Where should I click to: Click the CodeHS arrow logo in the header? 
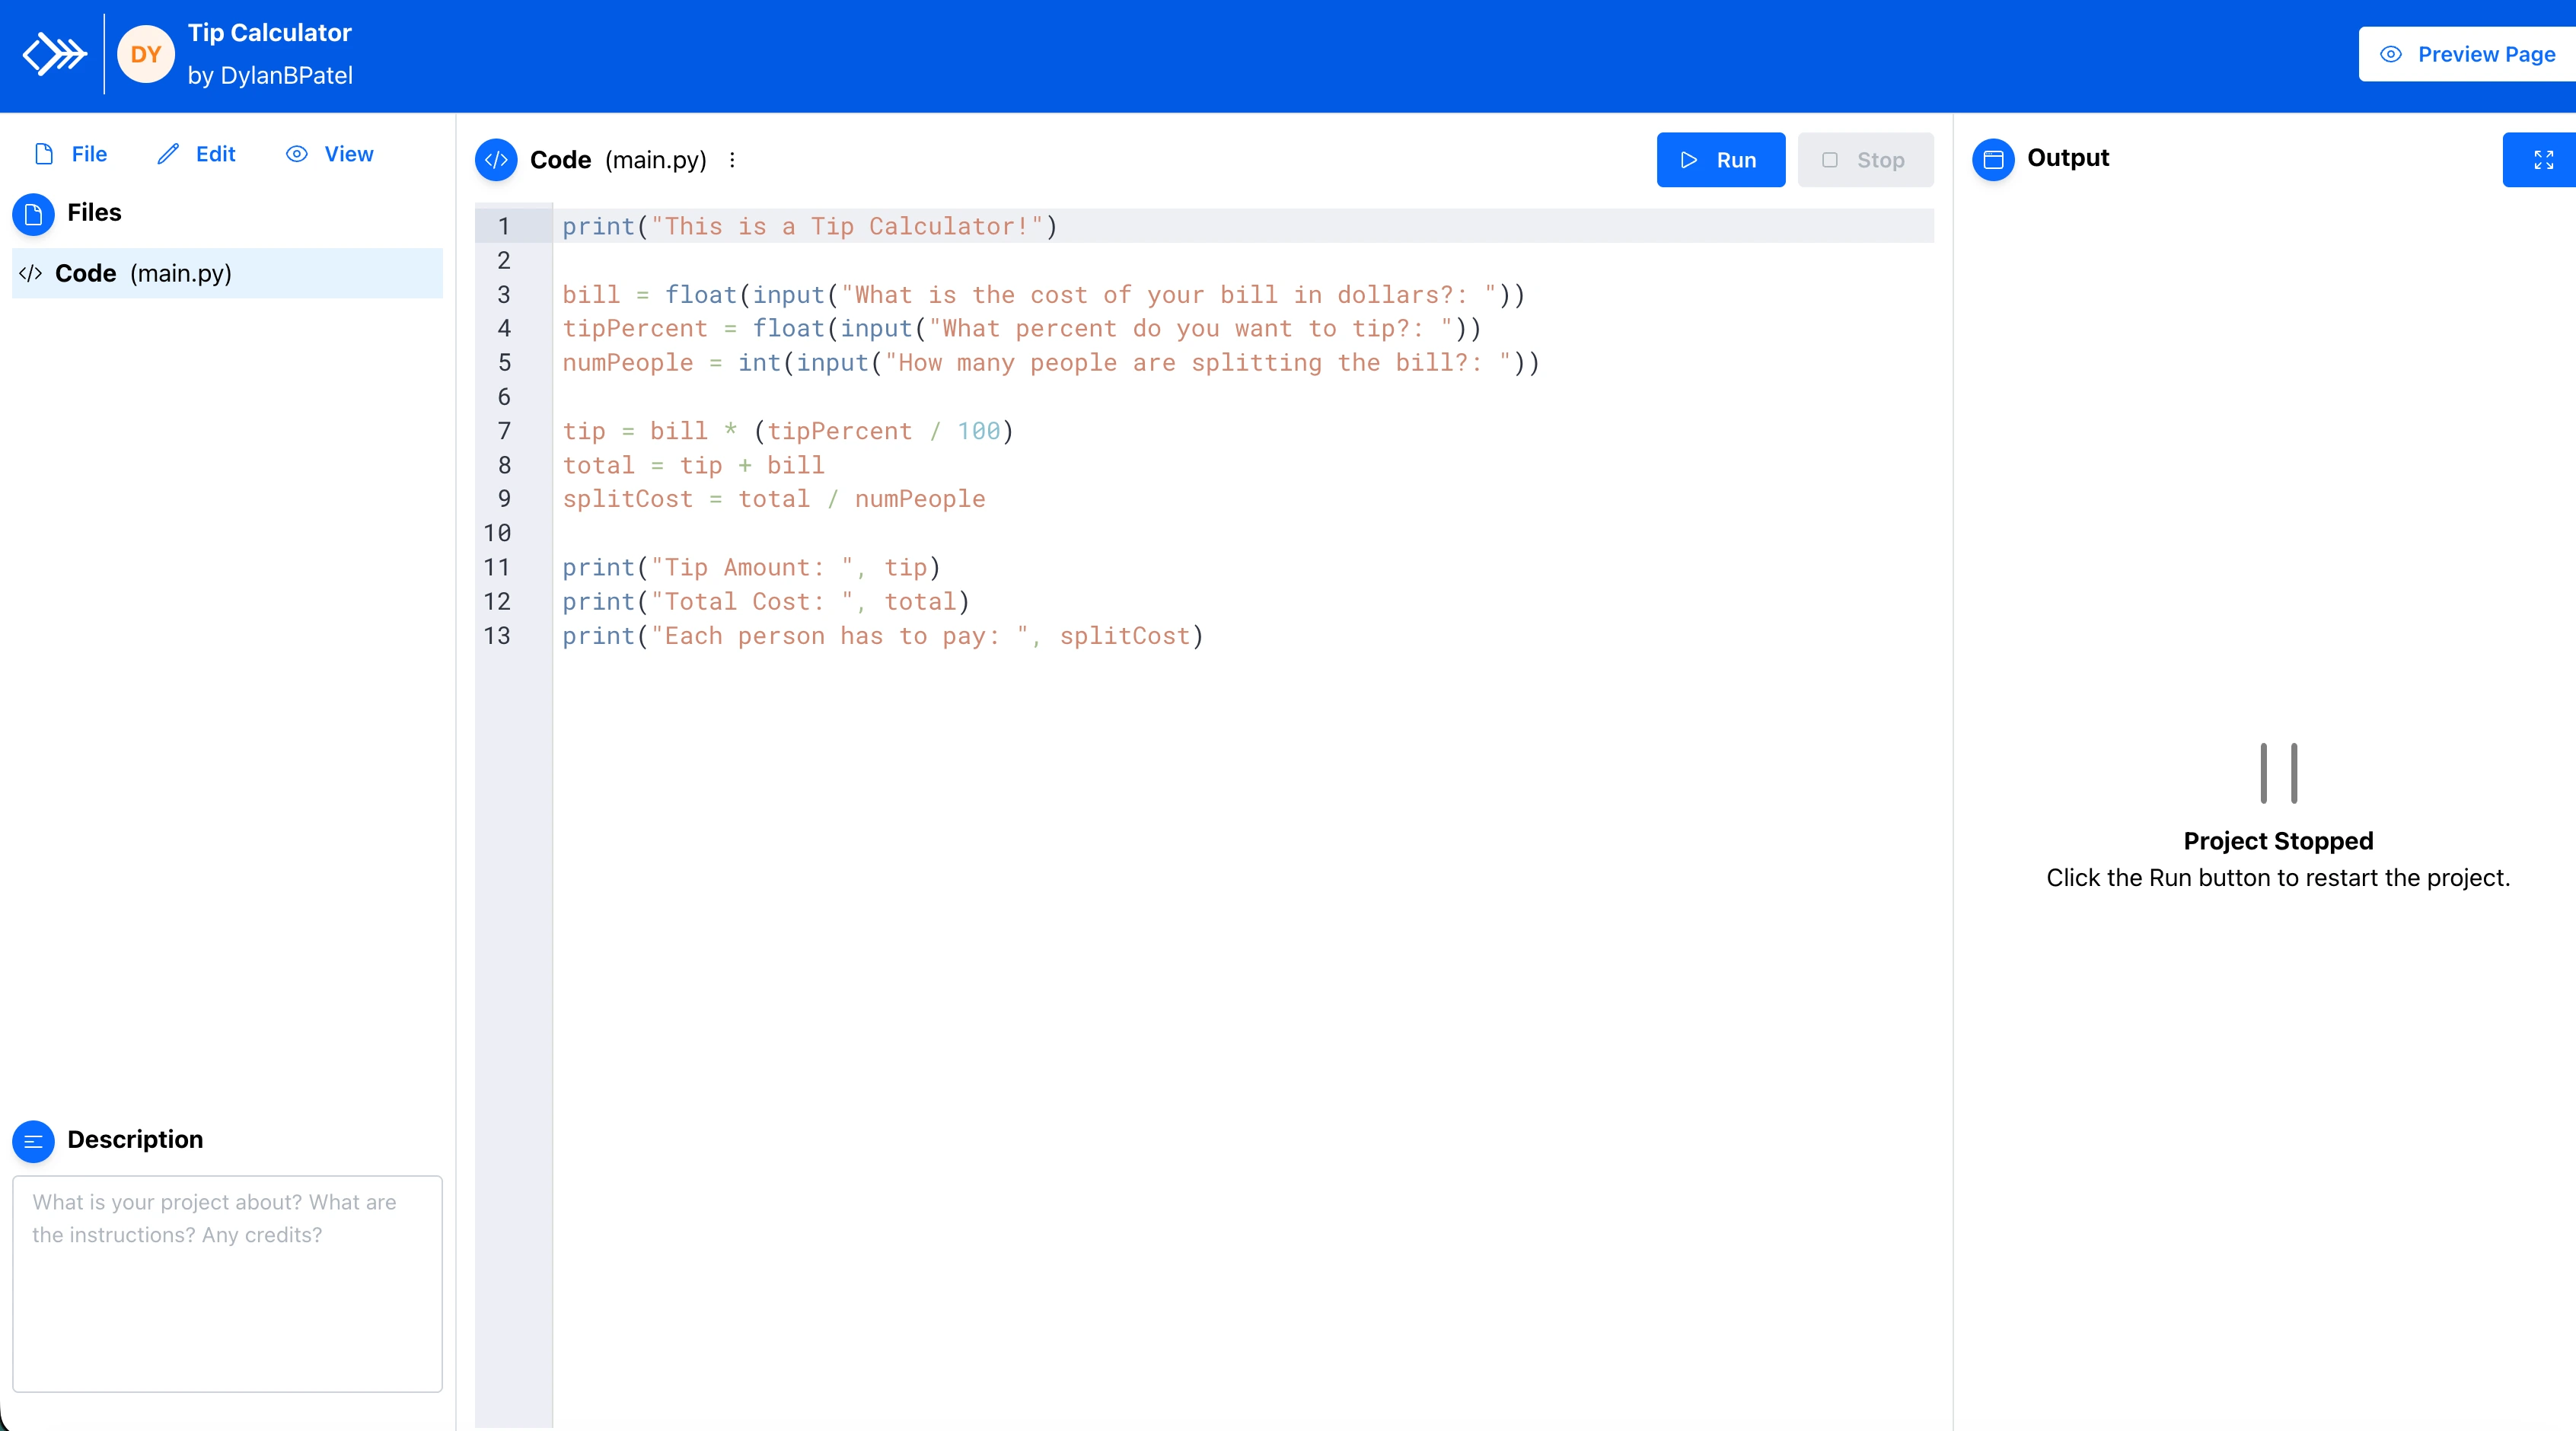54,54
